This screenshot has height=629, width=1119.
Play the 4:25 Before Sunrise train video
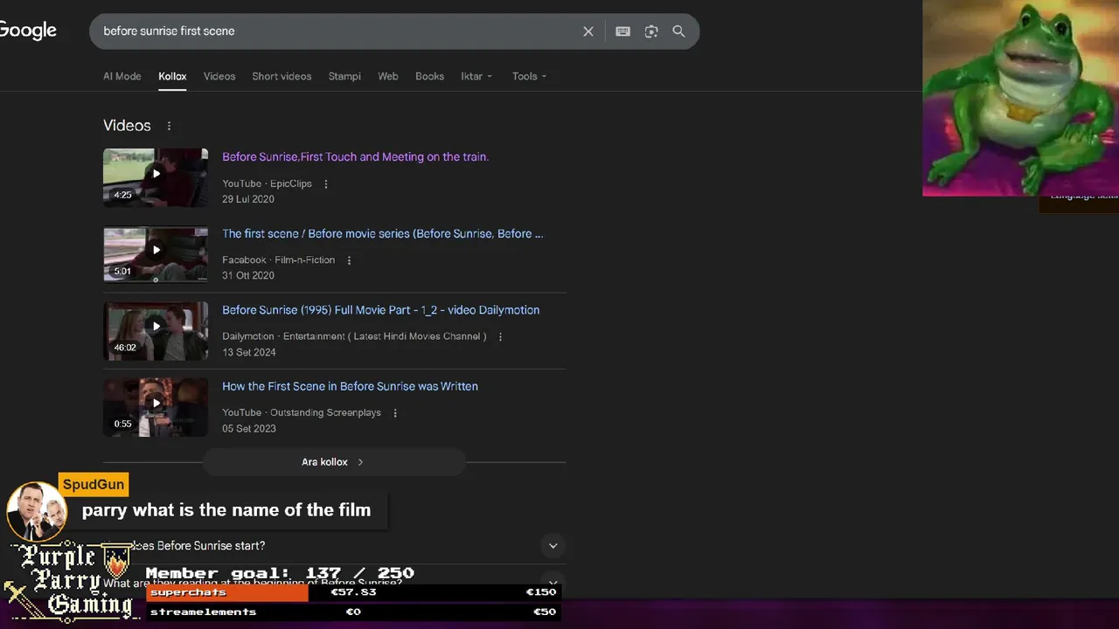156,176
